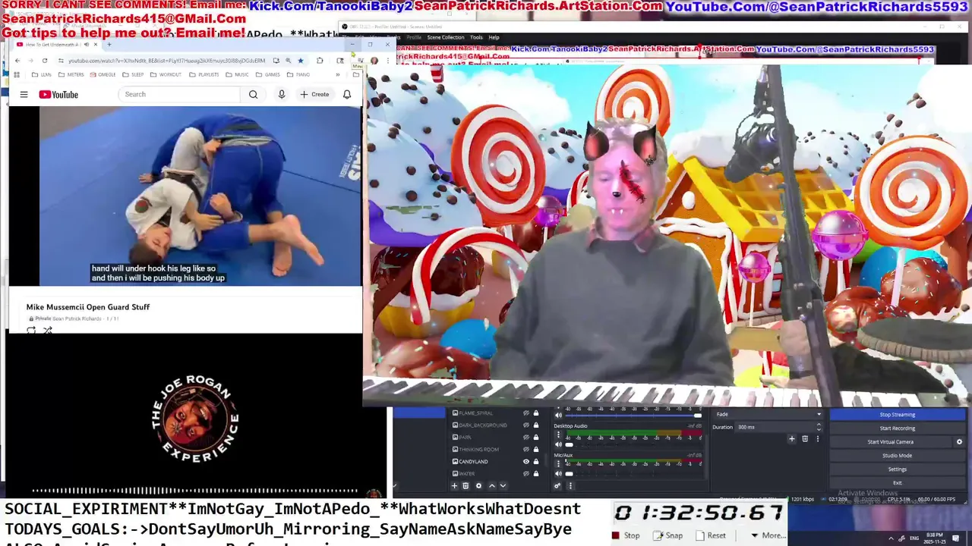Mute the YouTube tab audio icon
Image resolution: width=972 pixels, height=546 pixels.
click(87, 45)
